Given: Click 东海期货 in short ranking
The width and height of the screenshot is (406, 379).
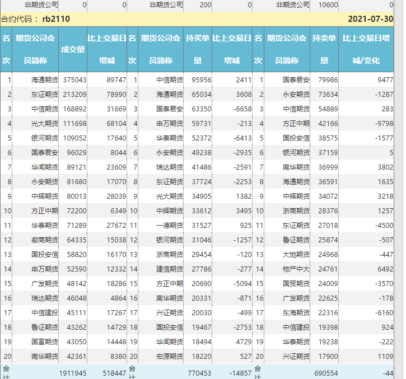Looking at the screenshot, I should (296, 313).
